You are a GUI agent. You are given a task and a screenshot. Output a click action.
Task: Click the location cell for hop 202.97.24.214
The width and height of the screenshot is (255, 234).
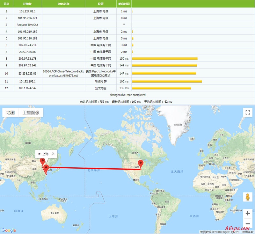[x=101, y=45]
